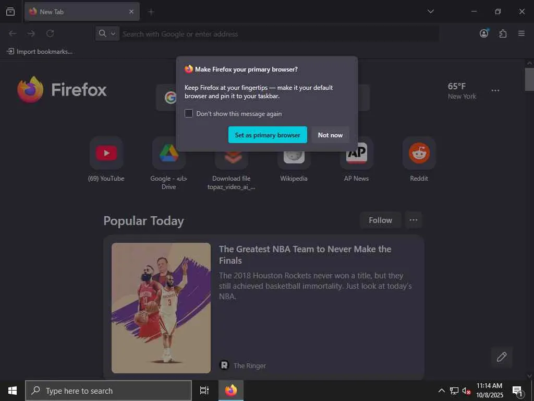Open the notification center icon
The width and height of the screenshot is (534, 401).
pos(518,391)
